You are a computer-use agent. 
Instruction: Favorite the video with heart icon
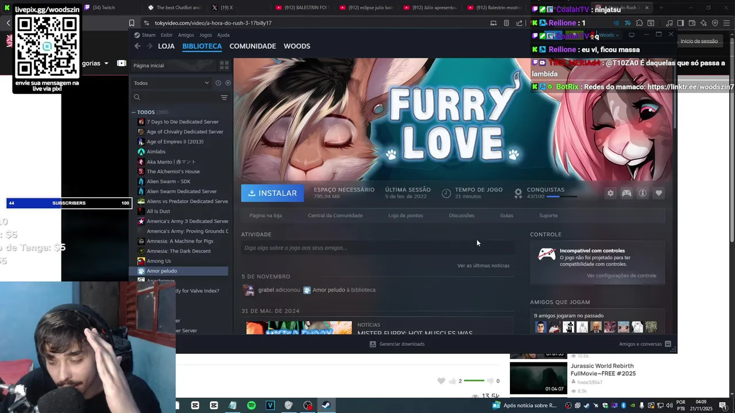441,381
